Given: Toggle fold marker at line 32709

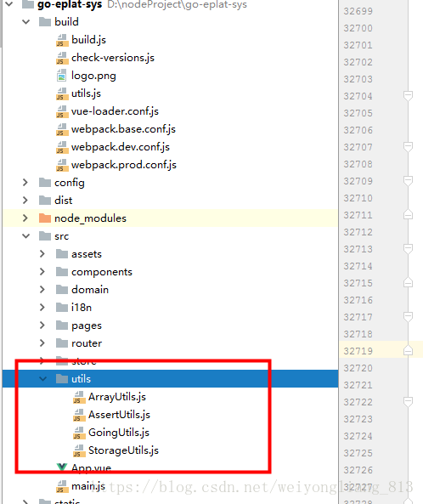Looking at the screenshot, I should (408, 181).
